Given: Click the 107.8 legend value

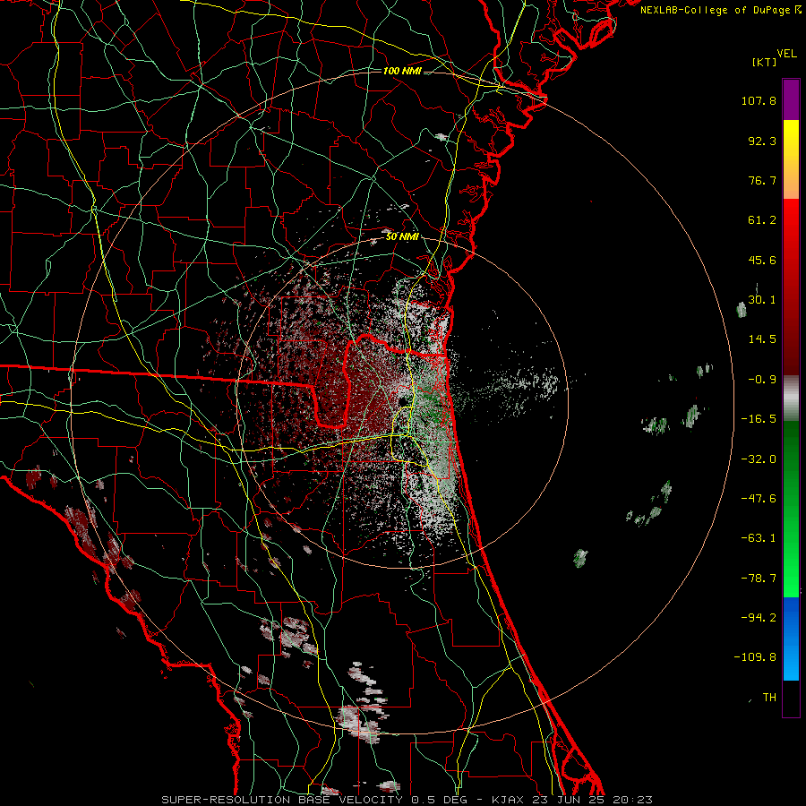Looking at the screenshot, I should point(759,100).
